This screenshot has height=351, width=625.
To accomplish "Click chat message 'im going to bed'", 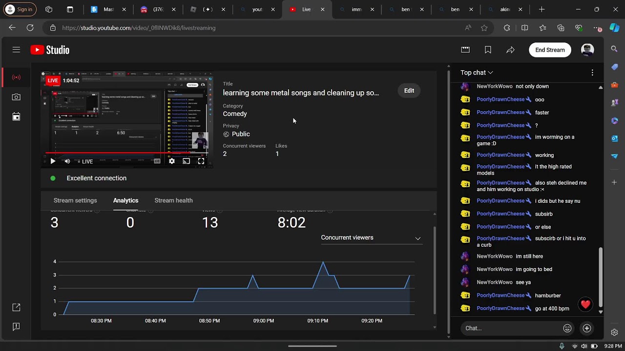I will (x=534, y=269).
